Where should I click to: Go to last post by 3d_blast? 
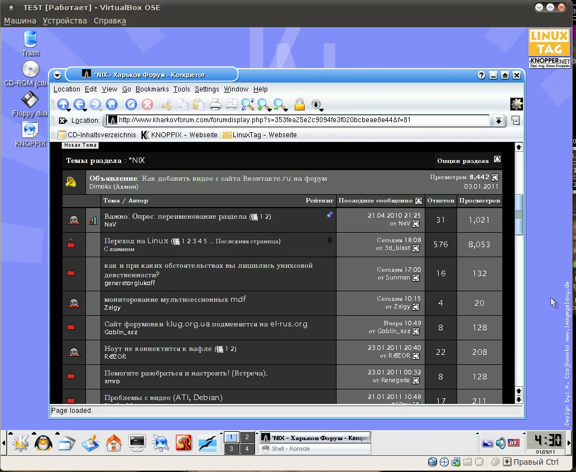point(416,248)
